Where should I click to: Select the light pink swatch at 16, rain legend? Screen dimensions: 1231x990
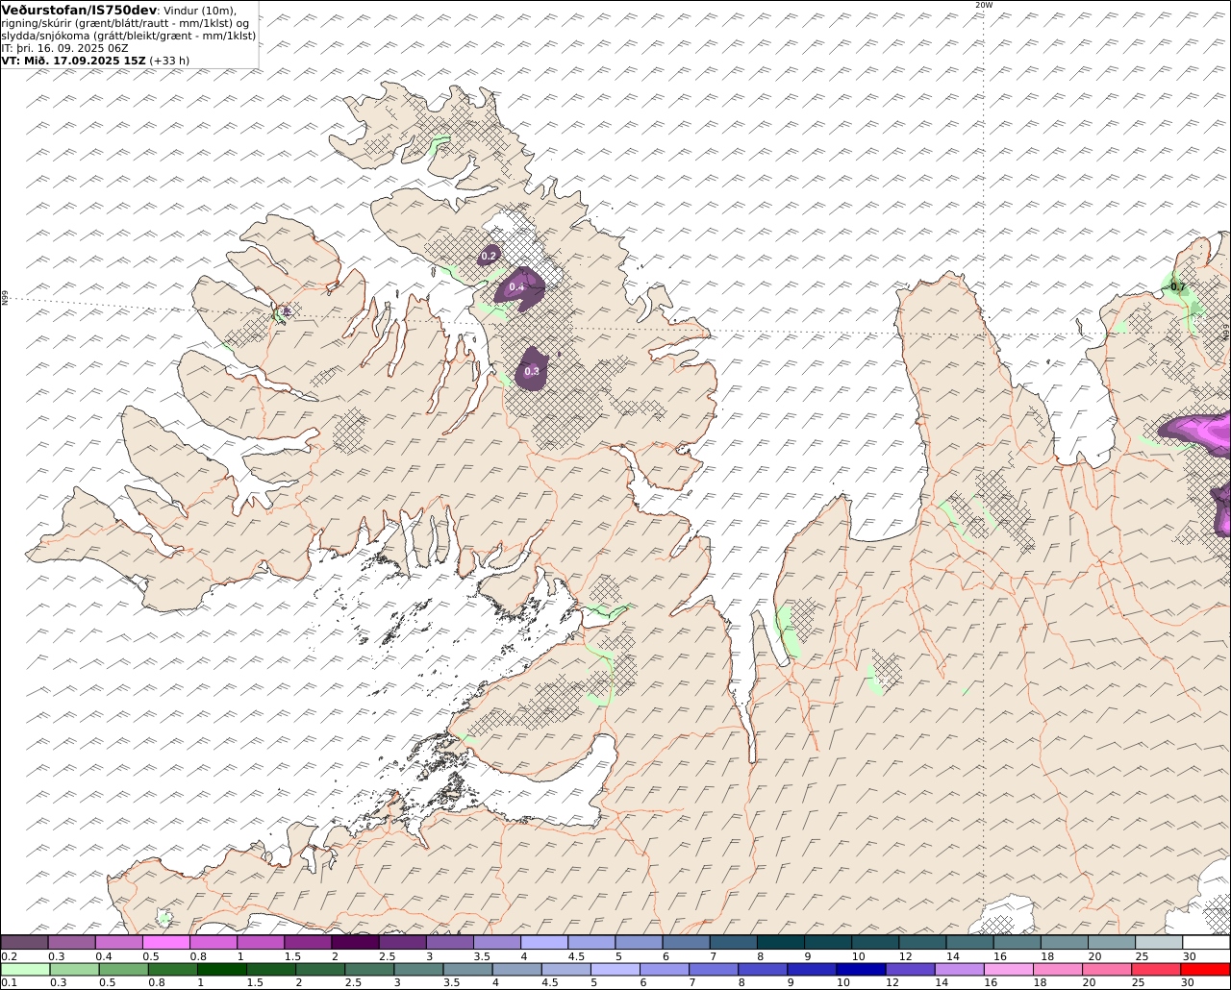[x=1009, y=969]
